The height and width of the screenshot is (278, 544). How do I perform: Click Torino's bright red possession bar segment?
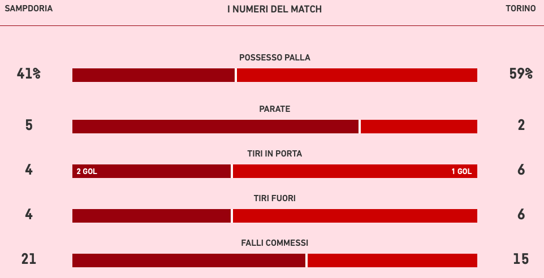pyautogui.click(x=357, y=75)
